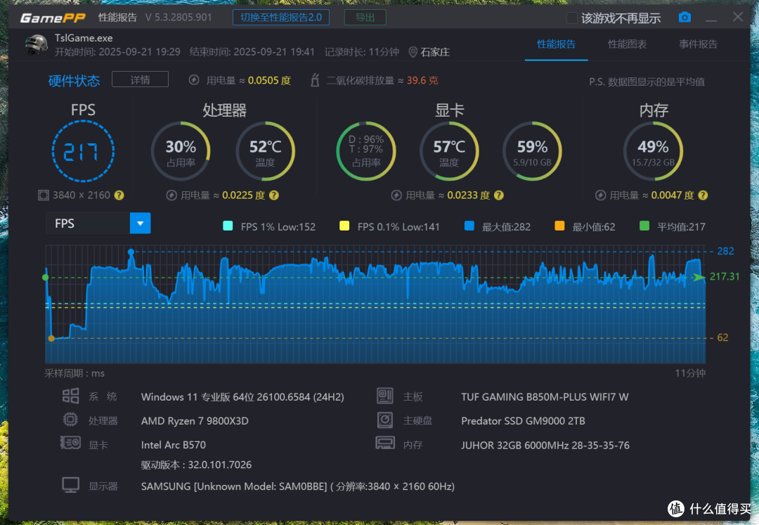Click the blue 最大值 legend swatch

pos(469,226)
